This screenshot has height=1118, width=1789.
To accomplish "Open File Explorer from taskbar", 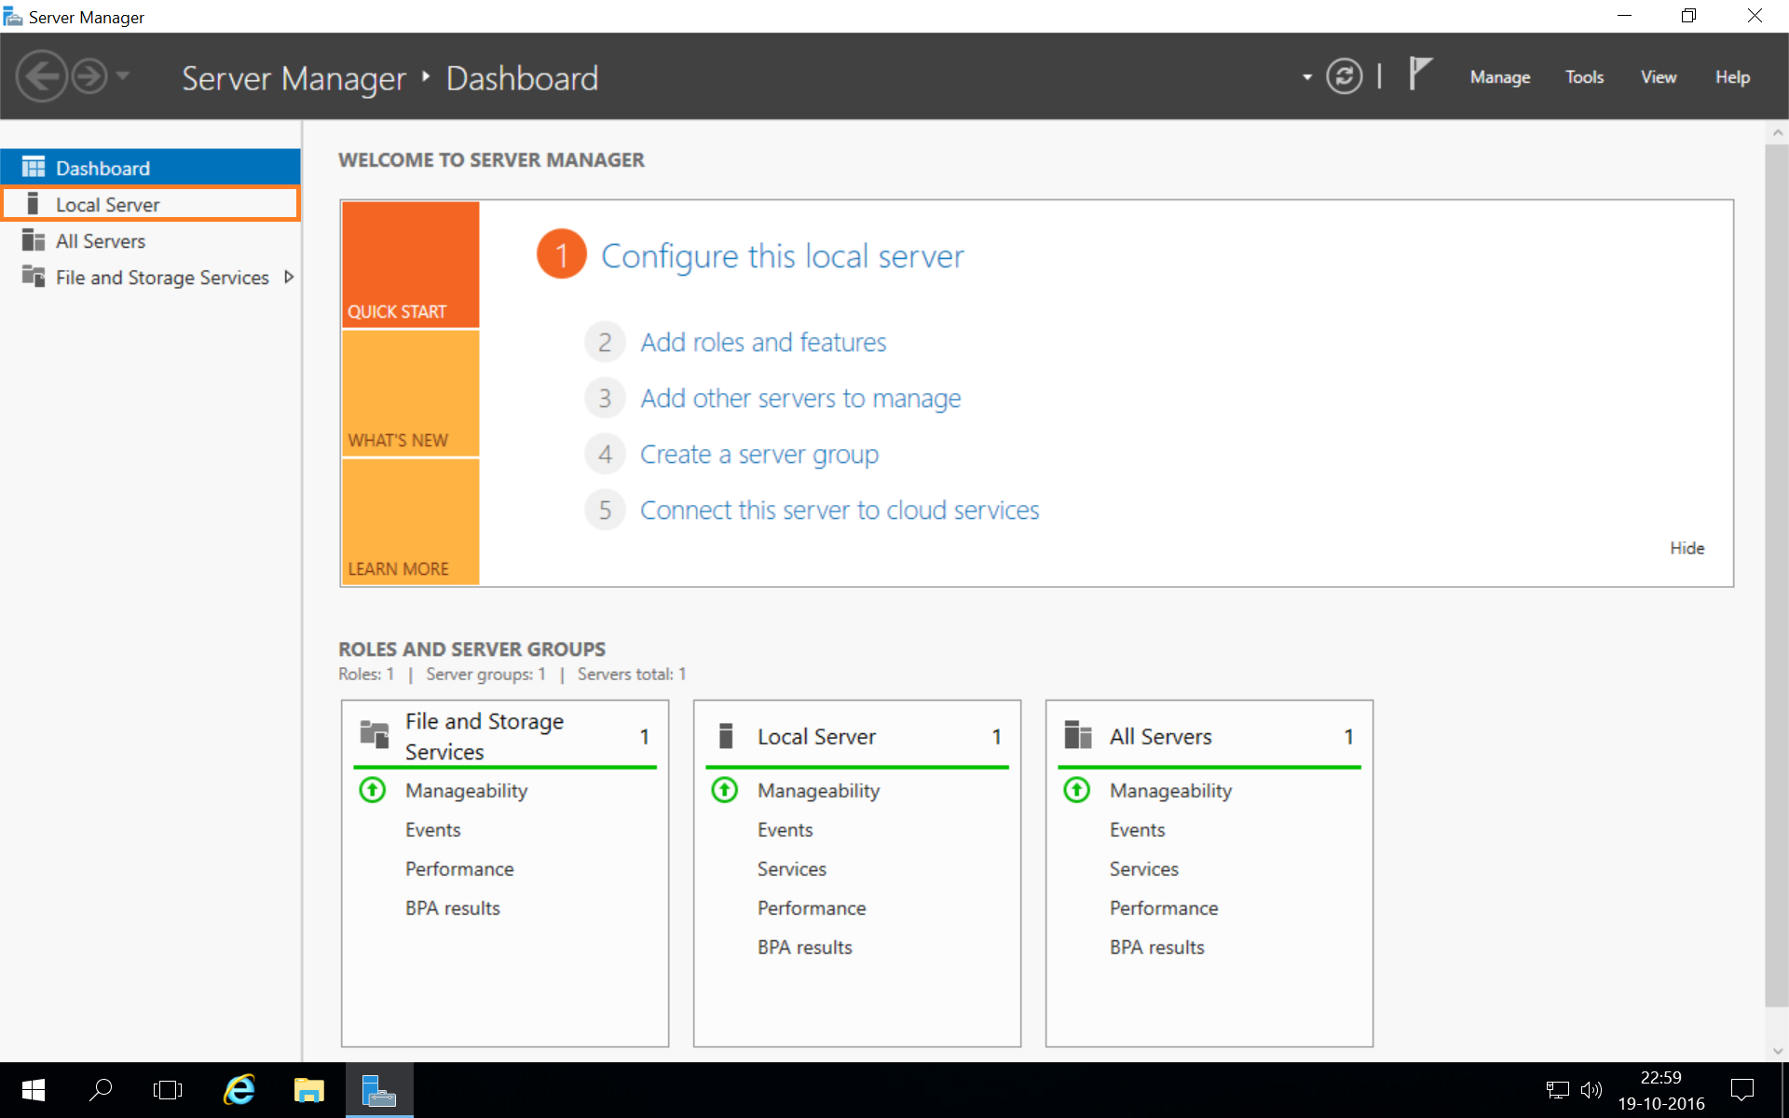I will pyautogui.click(x=308, y=1090).
